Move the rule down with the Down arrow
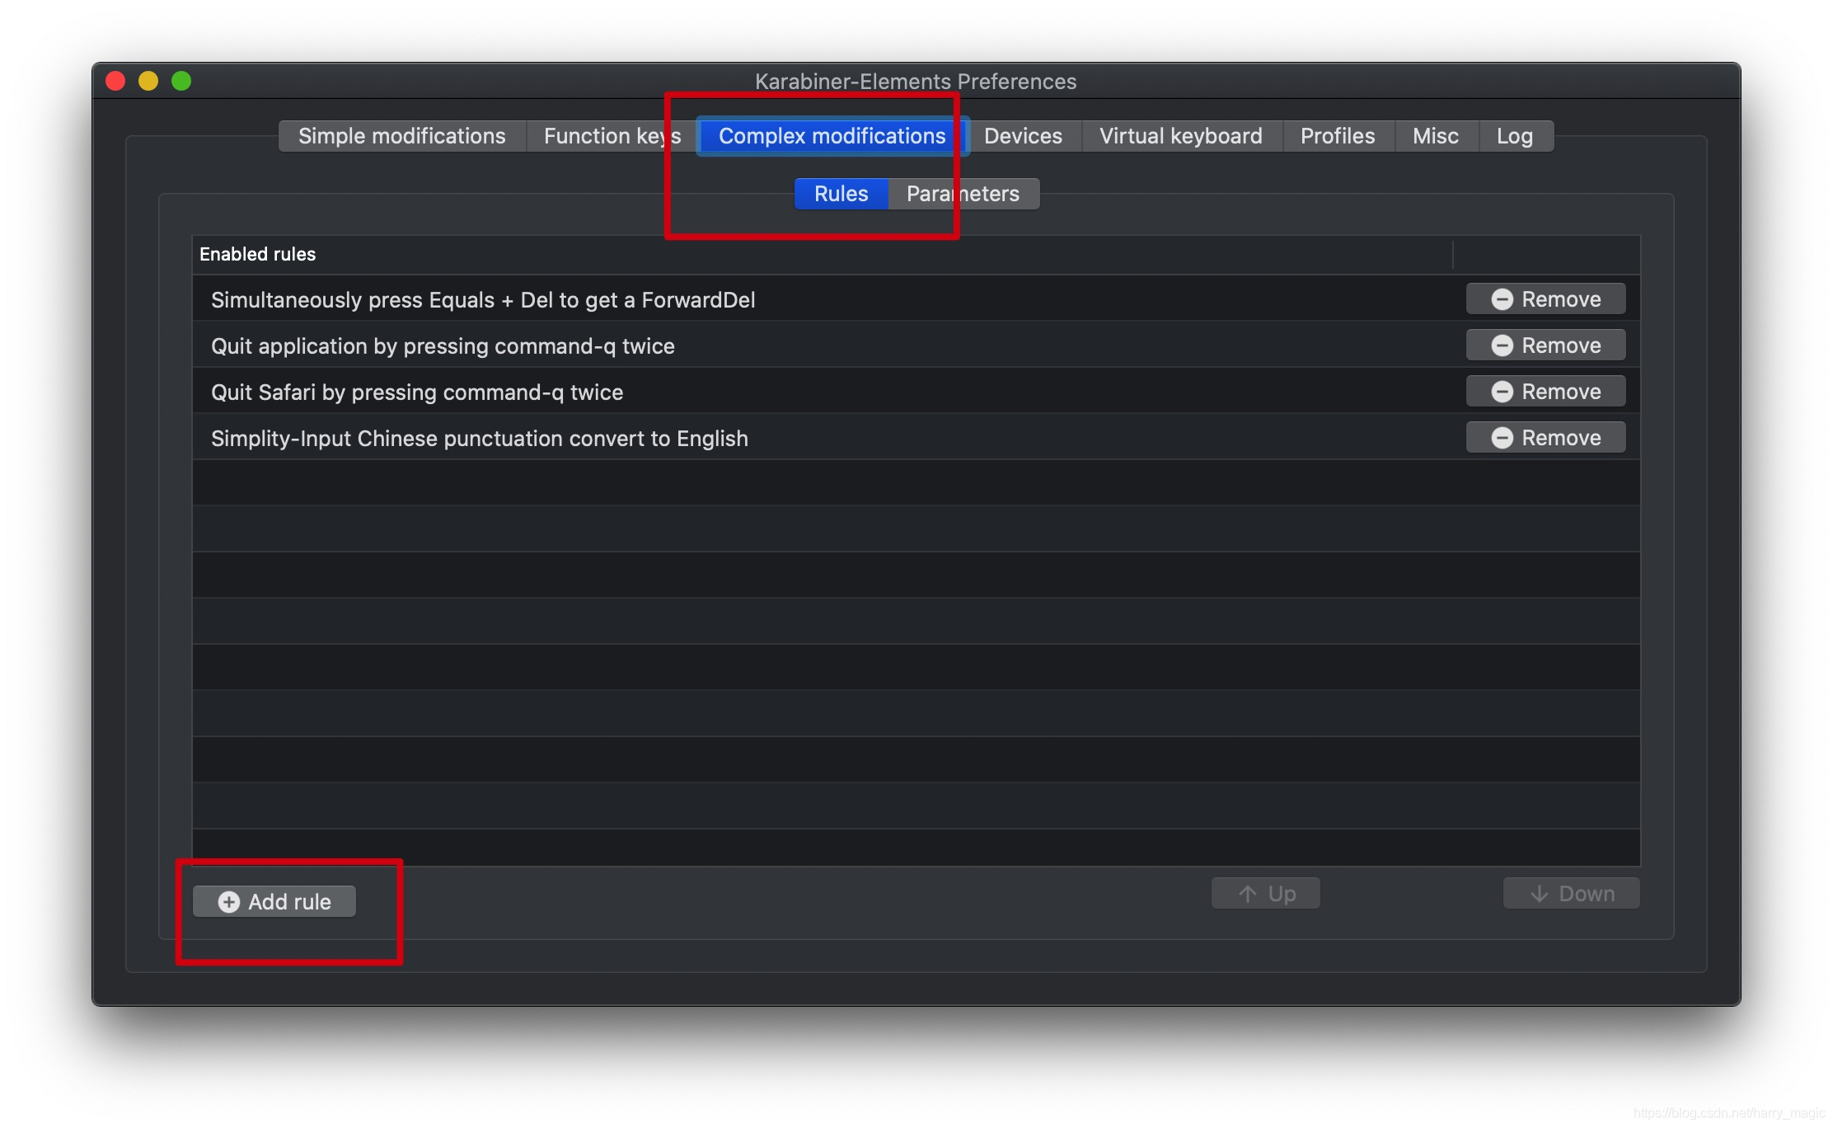Image resolution: width=1833 pixels, height=1128 pixels. [1571, 894]
